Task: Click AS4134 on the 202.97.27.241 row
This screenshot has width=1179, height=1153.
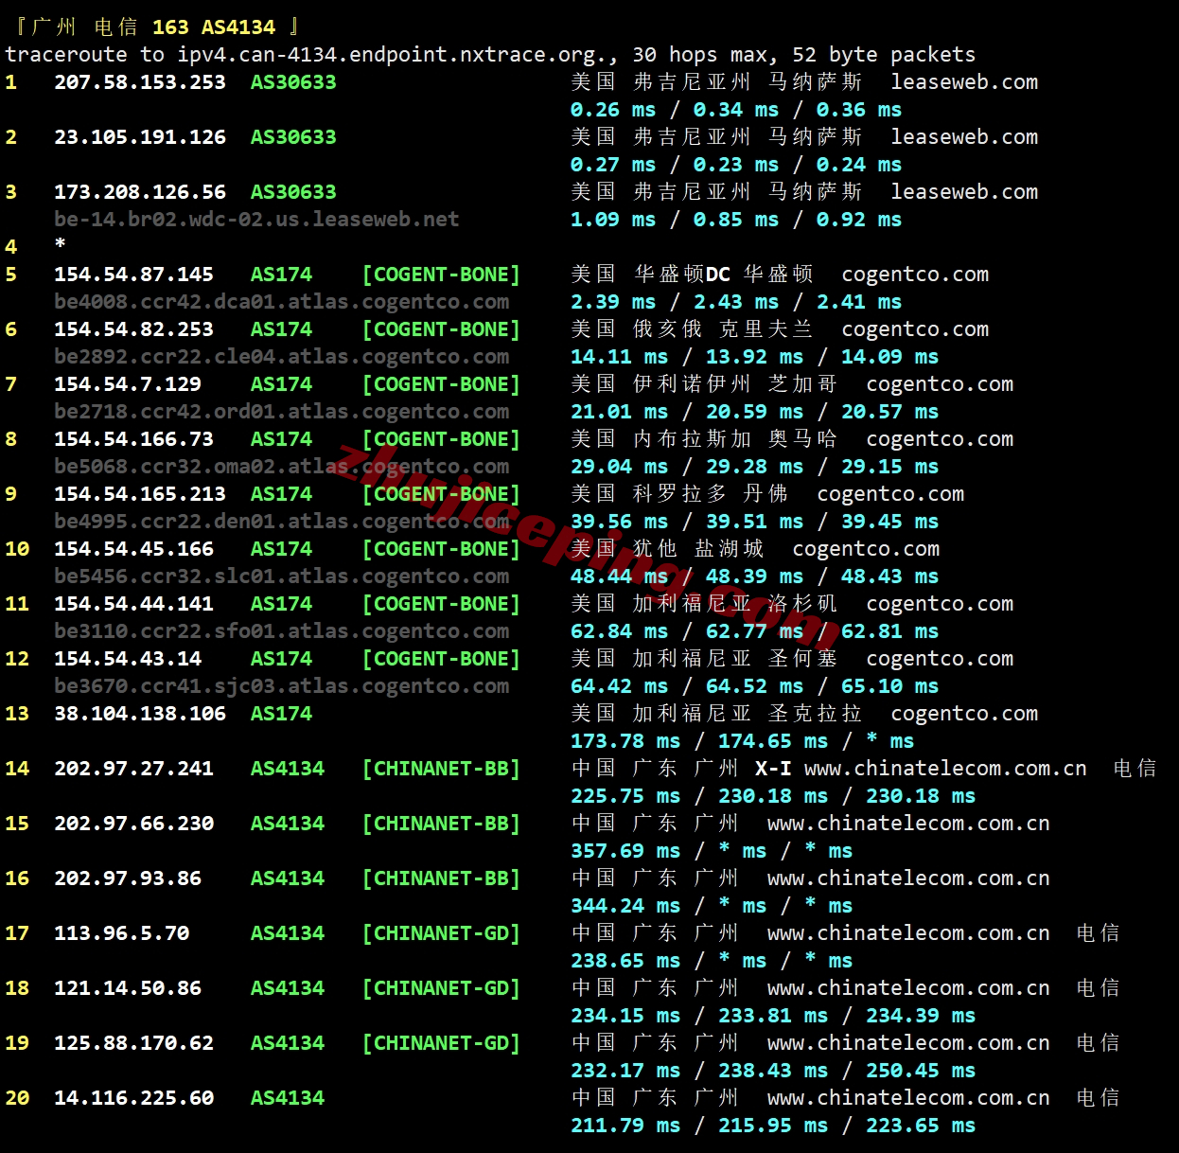Action: pos(288,769)
